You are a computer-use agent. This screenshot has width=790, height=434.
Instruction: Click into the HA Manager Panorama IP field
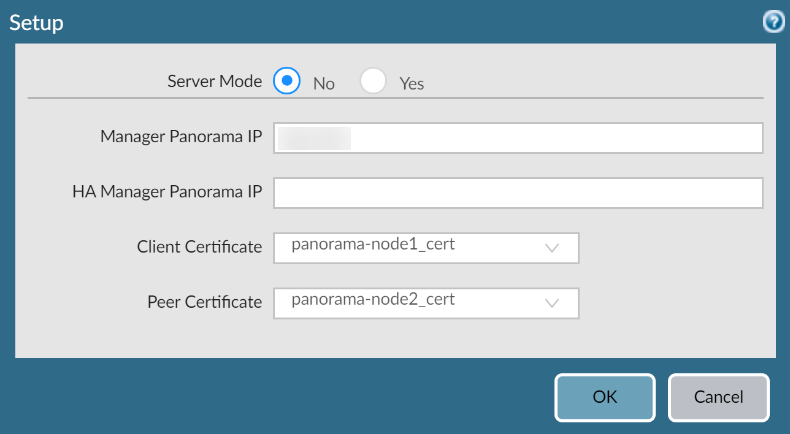click(x=518, y=193)
